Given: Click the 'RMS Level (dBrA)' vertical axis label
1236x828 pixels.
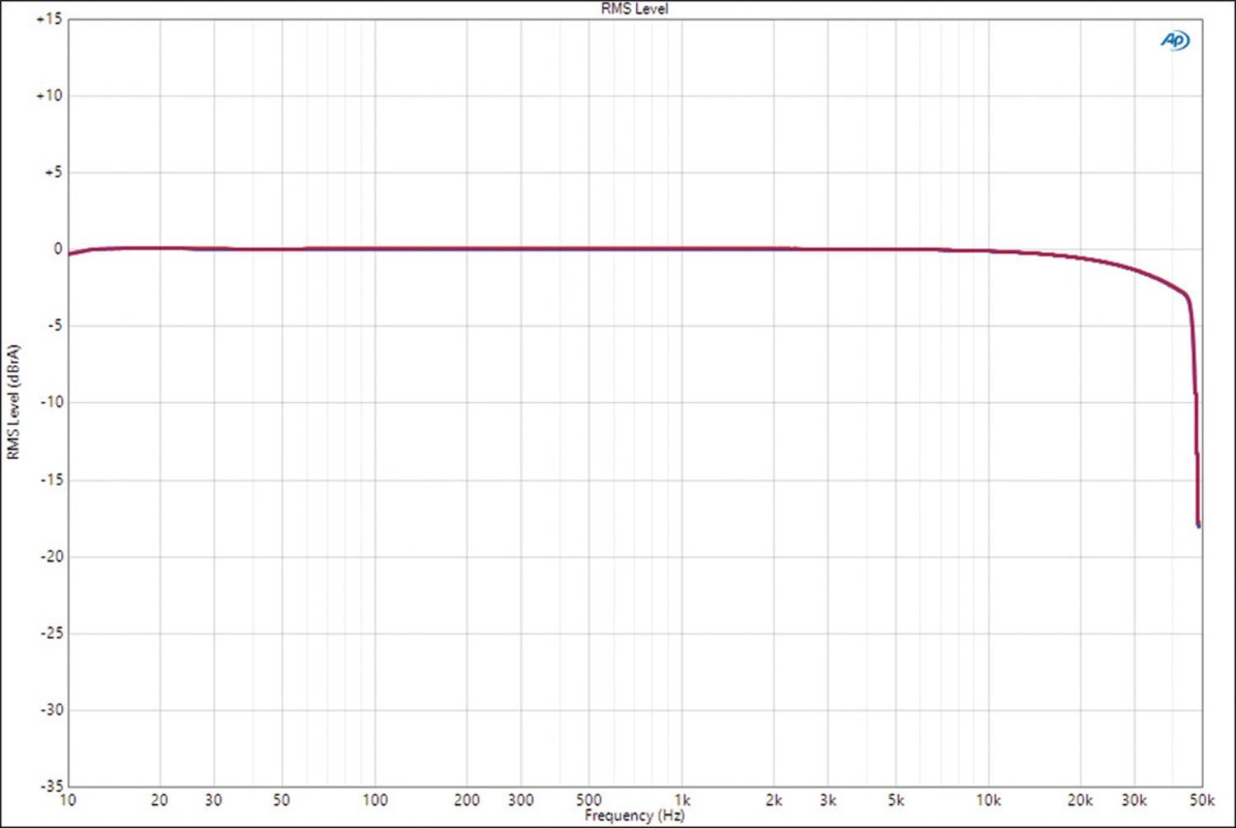Looking at the screenshot, I should point(12,402).
